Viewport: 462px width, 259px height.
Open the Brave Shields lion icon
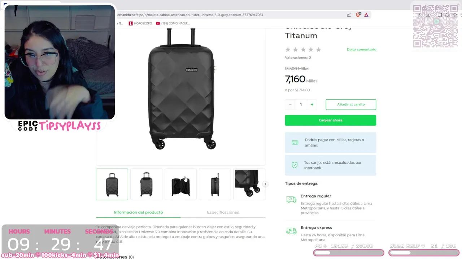358,15
